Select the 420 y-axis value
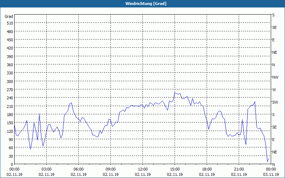285x178 pixels. click(x=10, y=48)
